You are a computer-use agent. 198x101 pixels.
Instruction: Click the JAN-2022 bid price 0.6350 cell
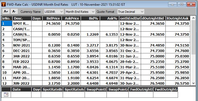(52, 56)
